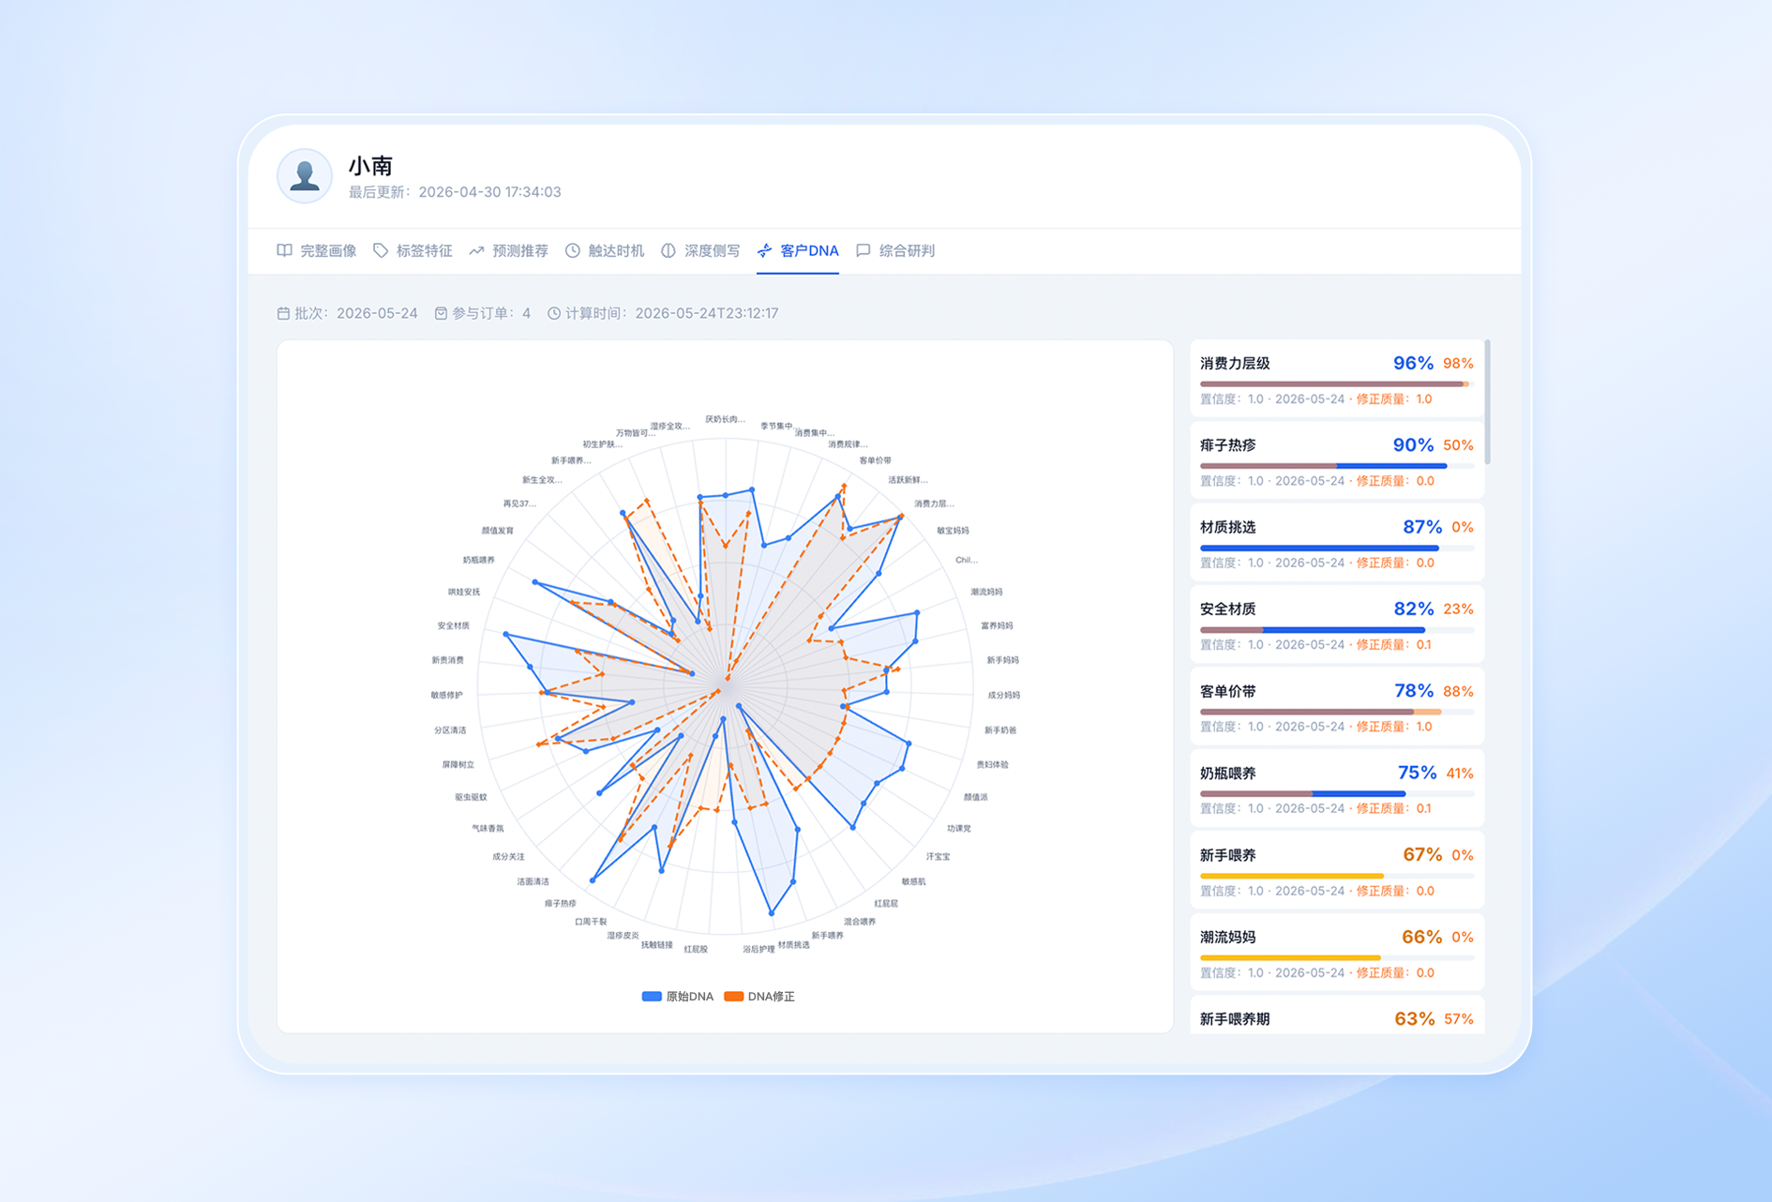Click the 96% value on 消费力层级

point(1413,363)
